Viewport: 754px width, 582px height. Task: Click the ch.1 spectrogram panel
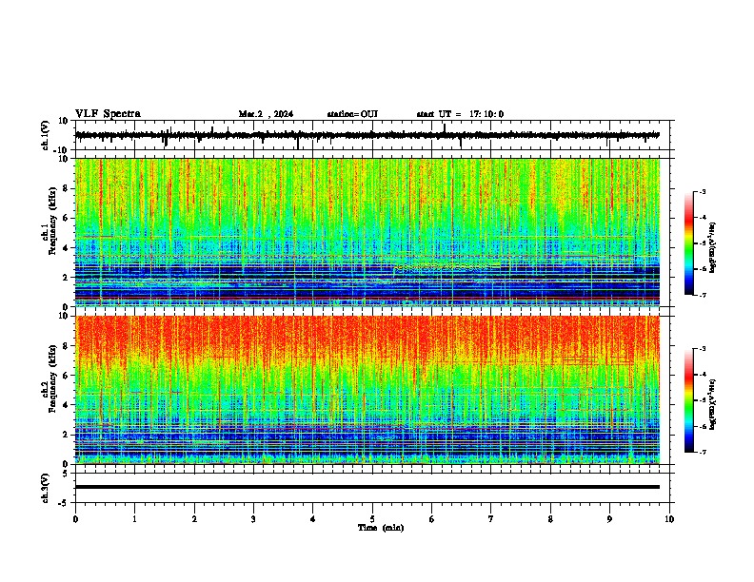(x=367, y=232)
